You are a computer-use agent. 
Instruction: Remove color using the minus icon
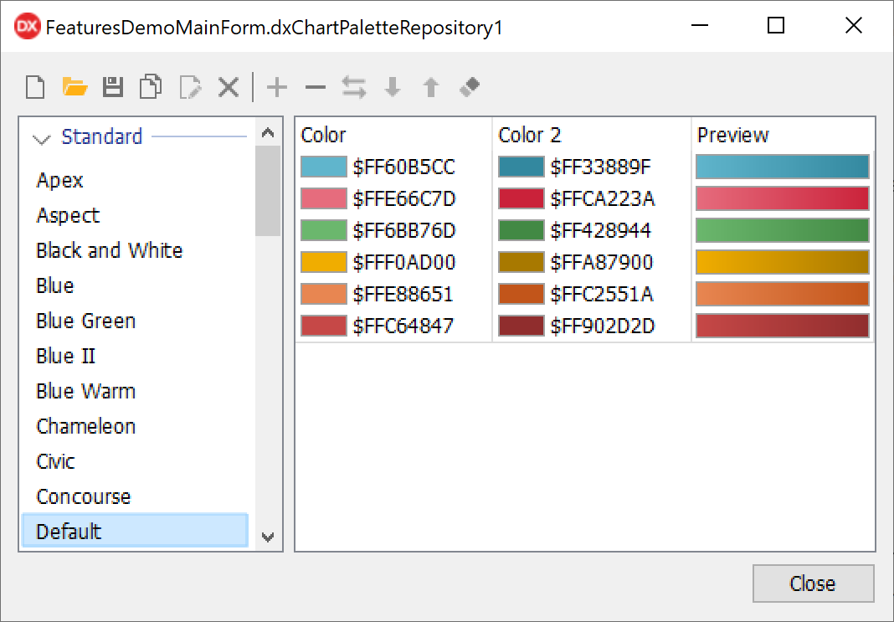pos(315,87)
